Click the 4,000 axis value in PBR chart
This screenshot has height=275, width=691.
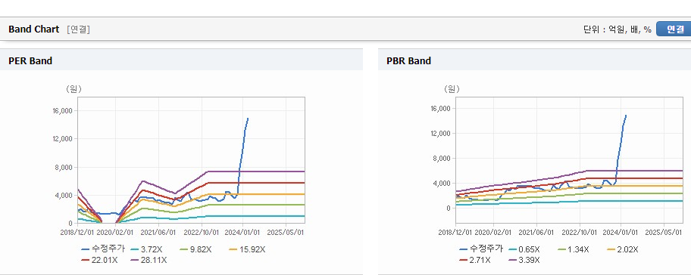coord(442,184)
